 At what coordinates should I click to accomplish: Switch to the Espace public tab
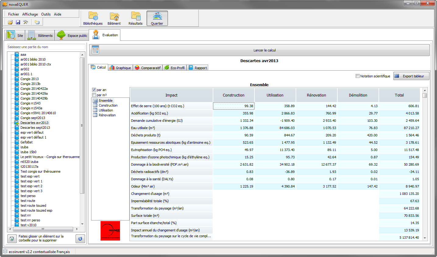(72, 35)
